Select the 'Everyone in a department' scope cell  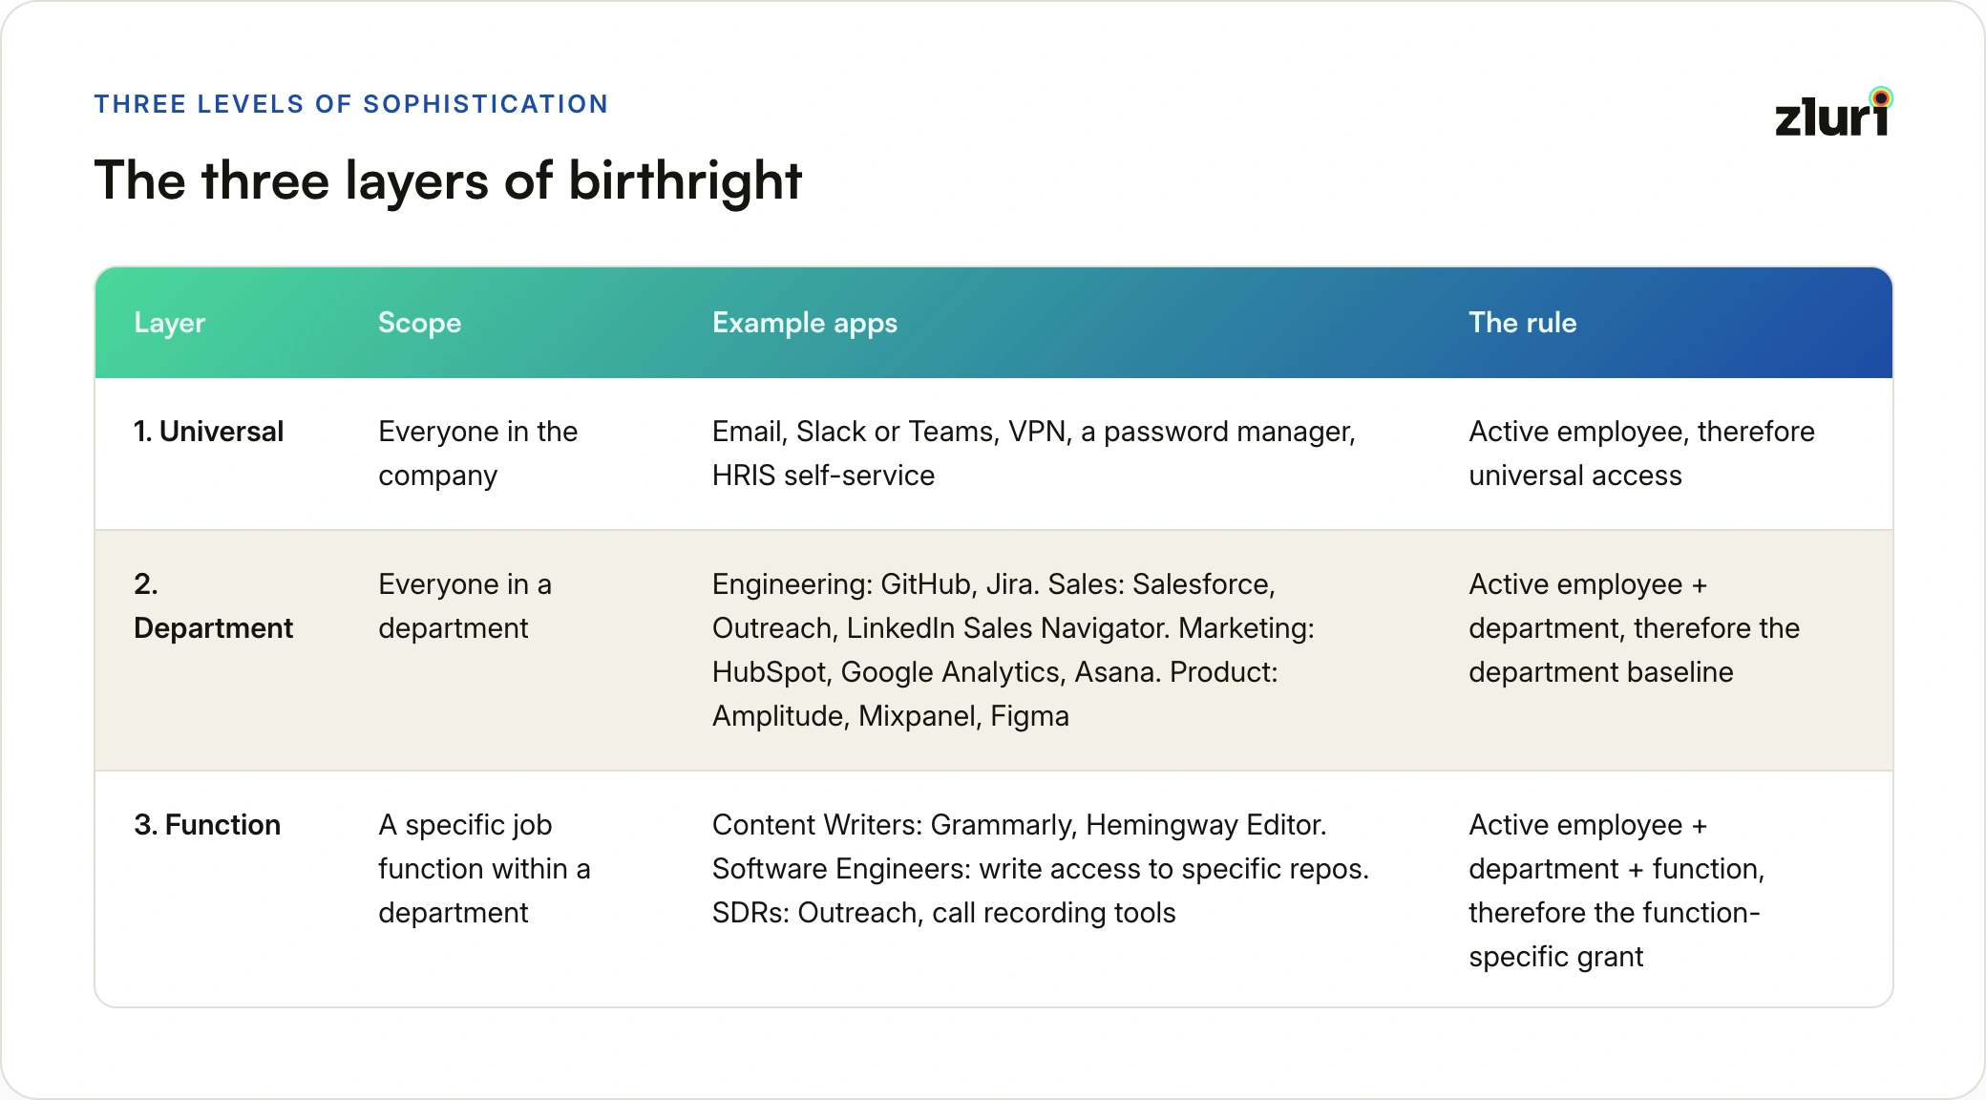coord(465,606)
